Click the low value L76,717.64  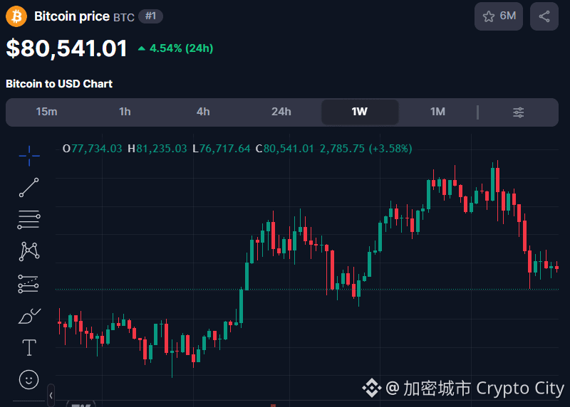[x=222, y=149]
